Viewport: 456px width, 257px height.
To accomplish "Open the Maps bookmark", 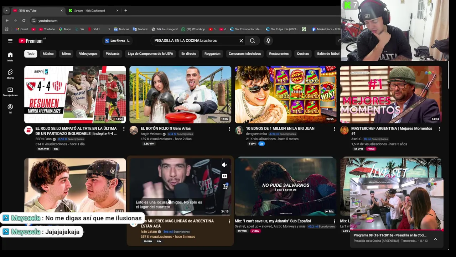I will click(x=65, y=29).
